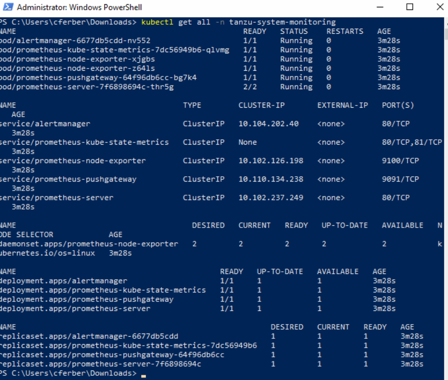Click the service/prometheus-node-exporter name
Viewport: 448px width, 380px height.
(72, 161)
